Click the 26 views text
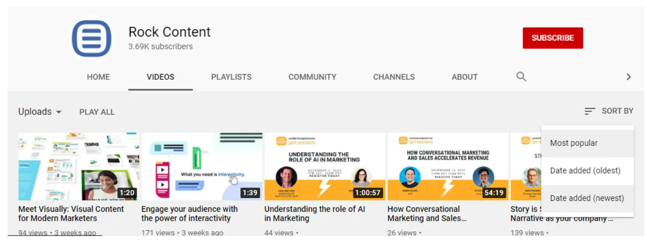Viewport: 647px width, 245px height. (x=402, y=233)
